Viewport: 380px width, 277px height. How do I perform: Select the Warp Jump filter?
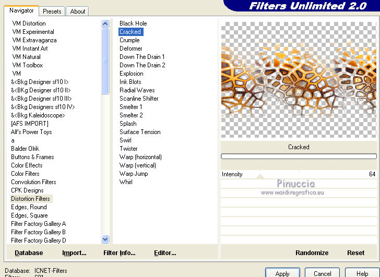tap(134, 174)
